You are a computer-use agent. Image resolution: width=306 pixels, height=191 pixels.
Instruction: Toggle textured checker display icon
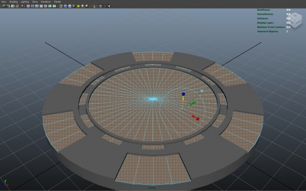click(x=74, y=6)
